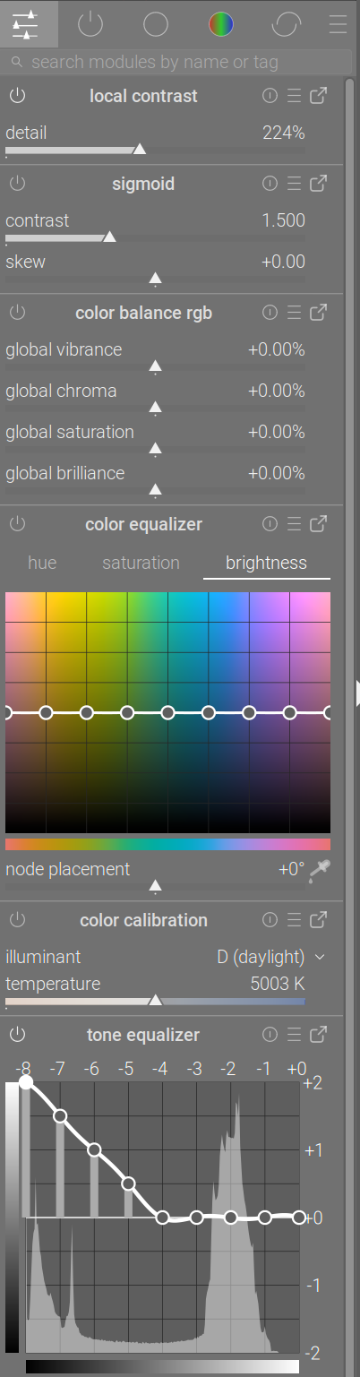Open the module groups presets hamburger menu
The width and height of the screenshot is (360, 1377).
338,24
